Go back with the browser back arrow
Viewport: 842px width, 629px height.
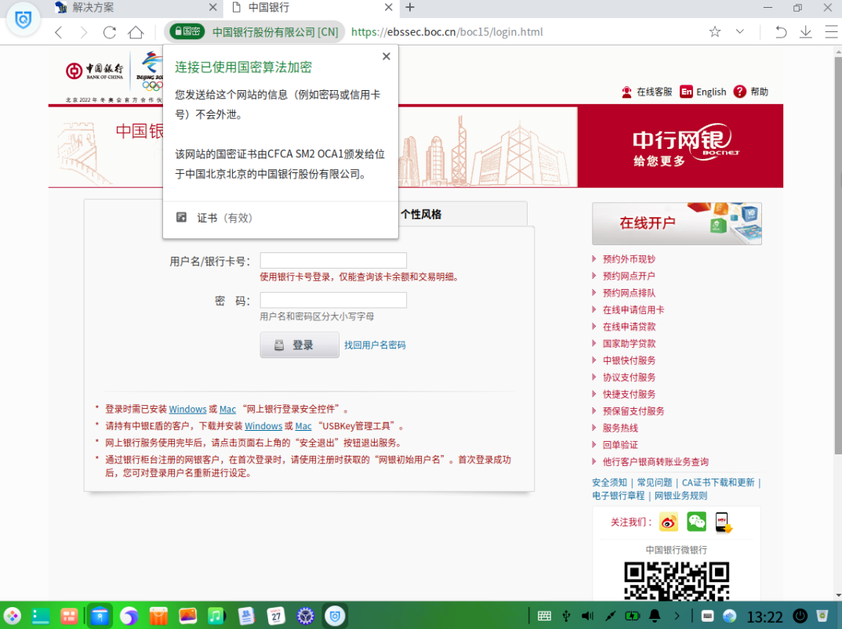[59, 32]
